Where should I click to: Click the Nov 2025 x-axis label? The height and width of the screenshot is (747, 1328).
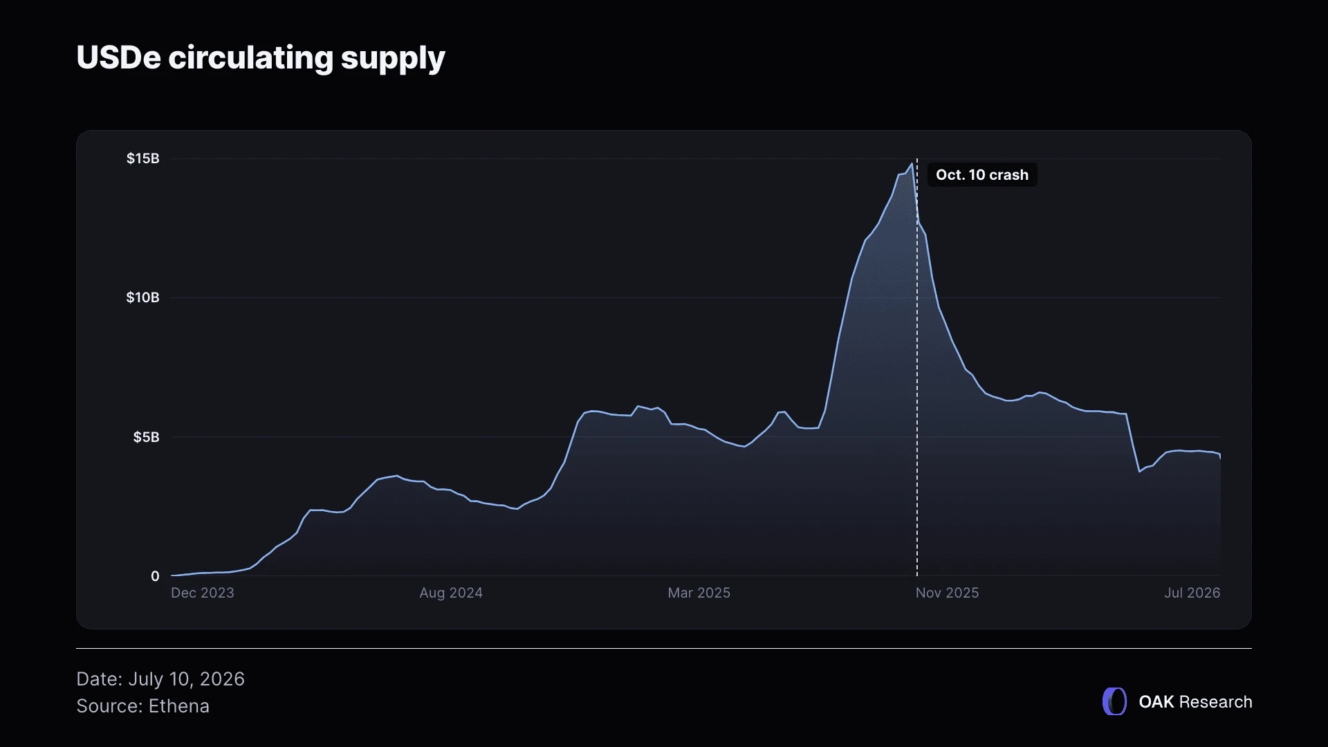(x=947, y=593)
